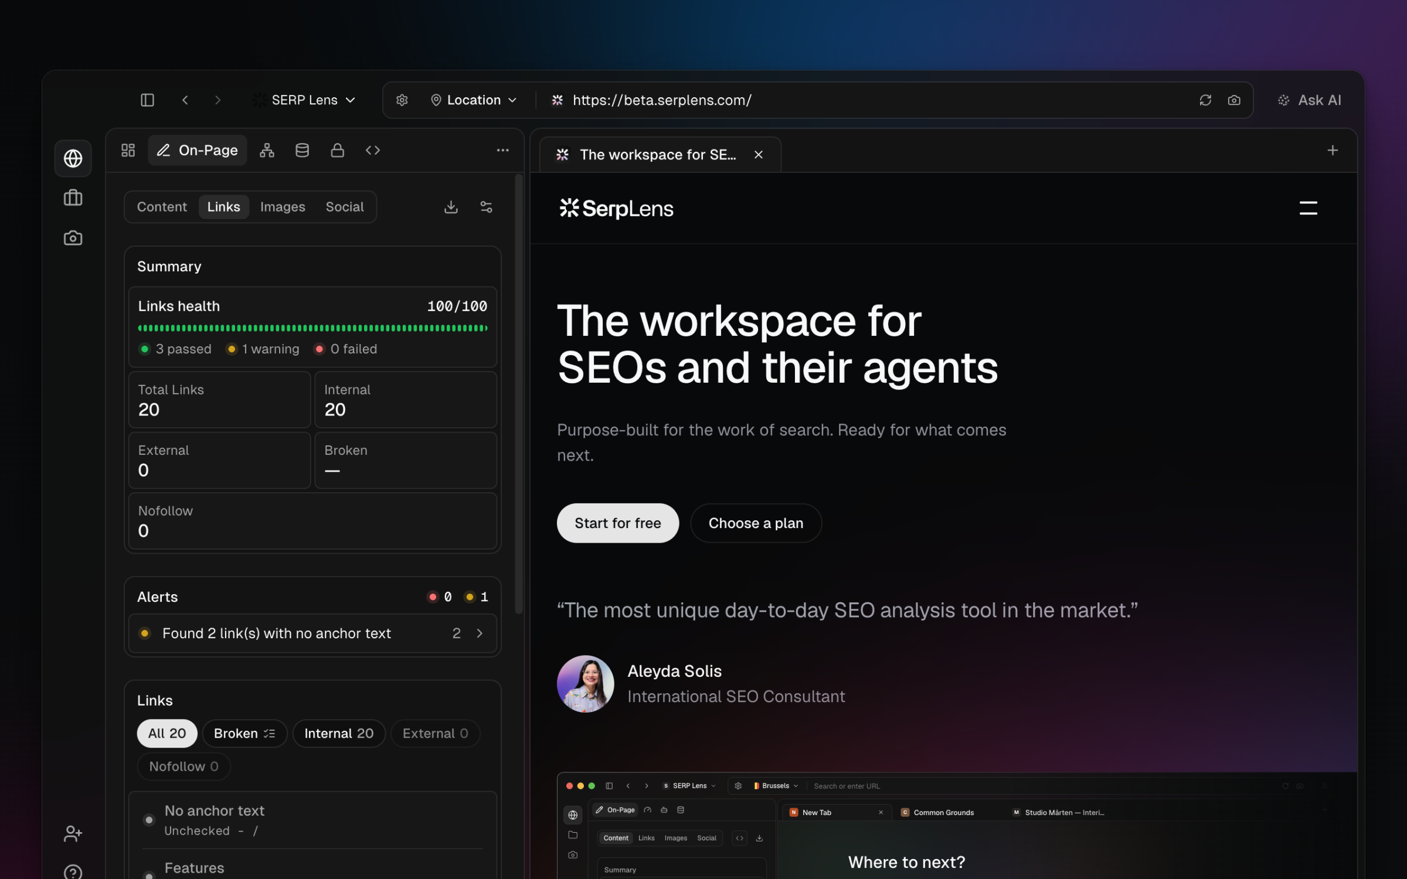Click the Choose a plan button

pos(756,523)
